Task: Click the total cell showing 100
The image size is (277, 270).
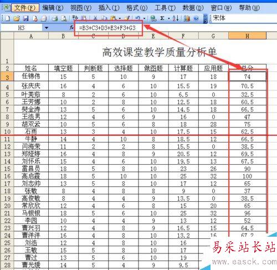Action: (x=247, y=176)
